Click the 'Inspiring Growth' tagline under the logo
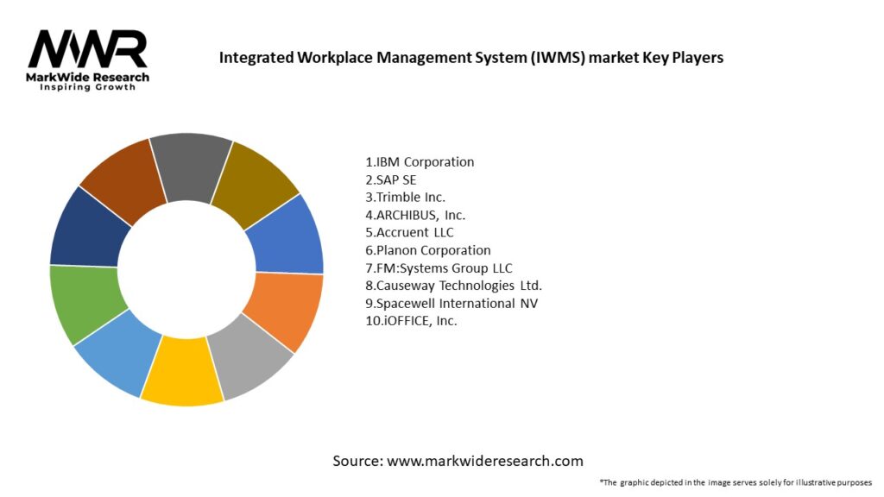 (x=88, y=88)
